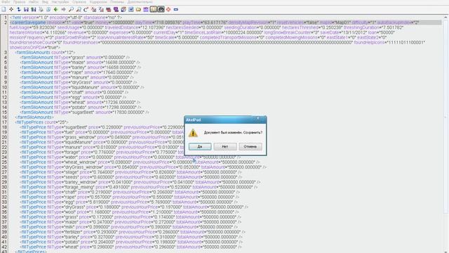Click the line with fillType "sugarBeet" amount "17830.000000"
This screenshot has height=253, width=449.
(x=84, y=112)
